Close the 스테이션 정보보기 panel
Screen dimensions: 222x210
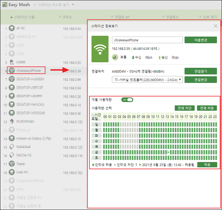[215, 26]
